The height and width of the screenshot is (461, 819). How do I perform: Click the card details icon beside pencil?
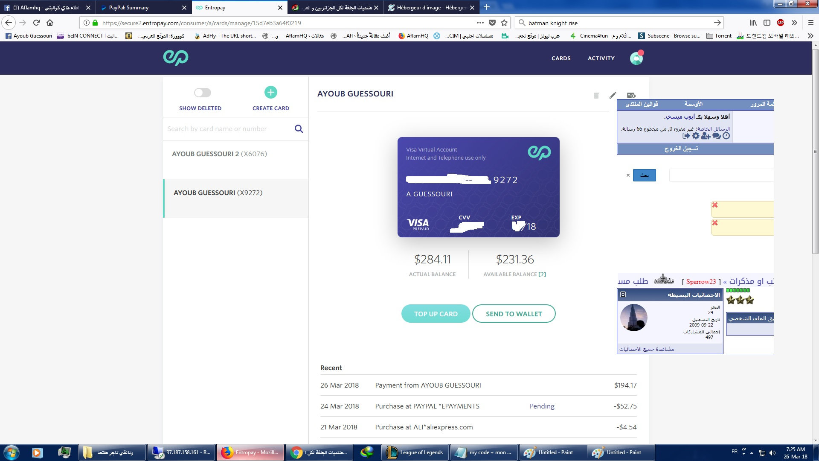click(631, 95)
